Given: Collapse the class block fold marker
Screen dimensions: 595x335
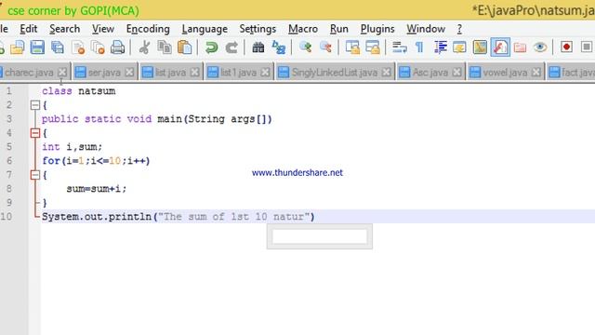Looking at the screenshot, I should tap(35, 105).
